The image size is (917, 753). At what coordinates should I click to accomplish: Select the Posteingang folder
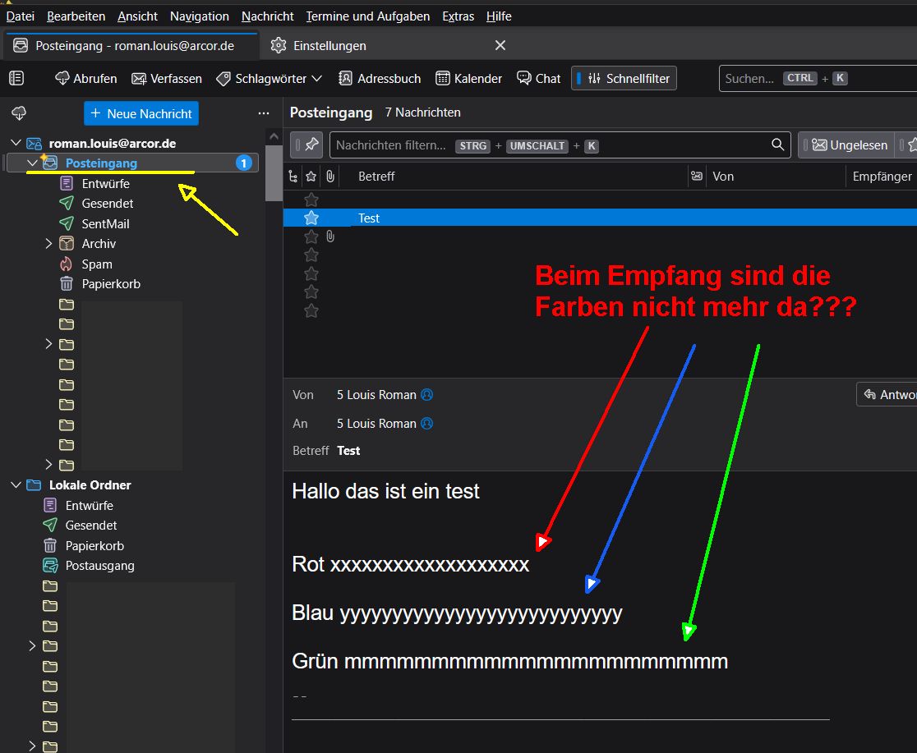point(132,163)
